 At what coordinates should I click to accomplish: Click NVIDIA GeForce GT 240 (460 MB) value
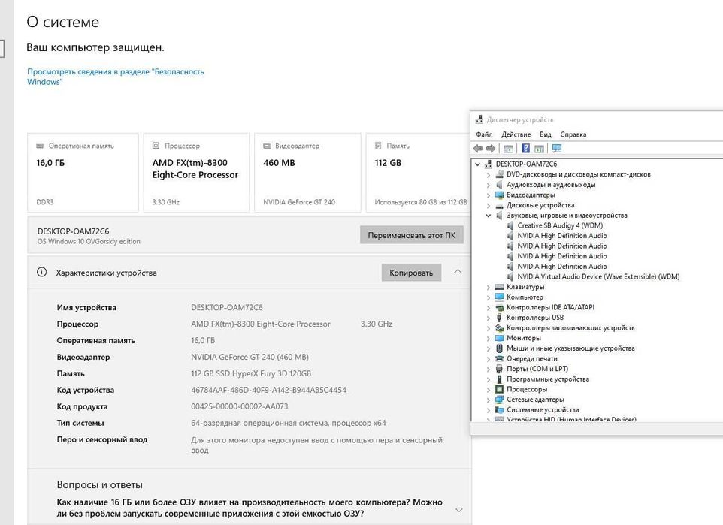coord(250,357)
